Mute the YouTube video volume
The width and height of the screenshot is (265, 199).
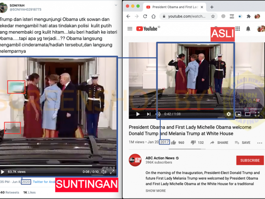click(x=158, y=114)
